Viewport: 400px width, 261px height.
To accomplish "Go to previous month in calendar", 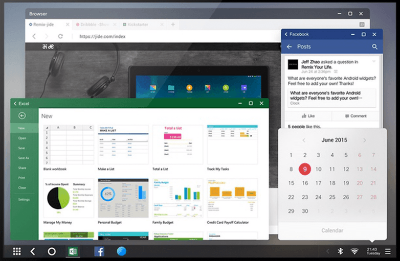I will coord(304,140).
